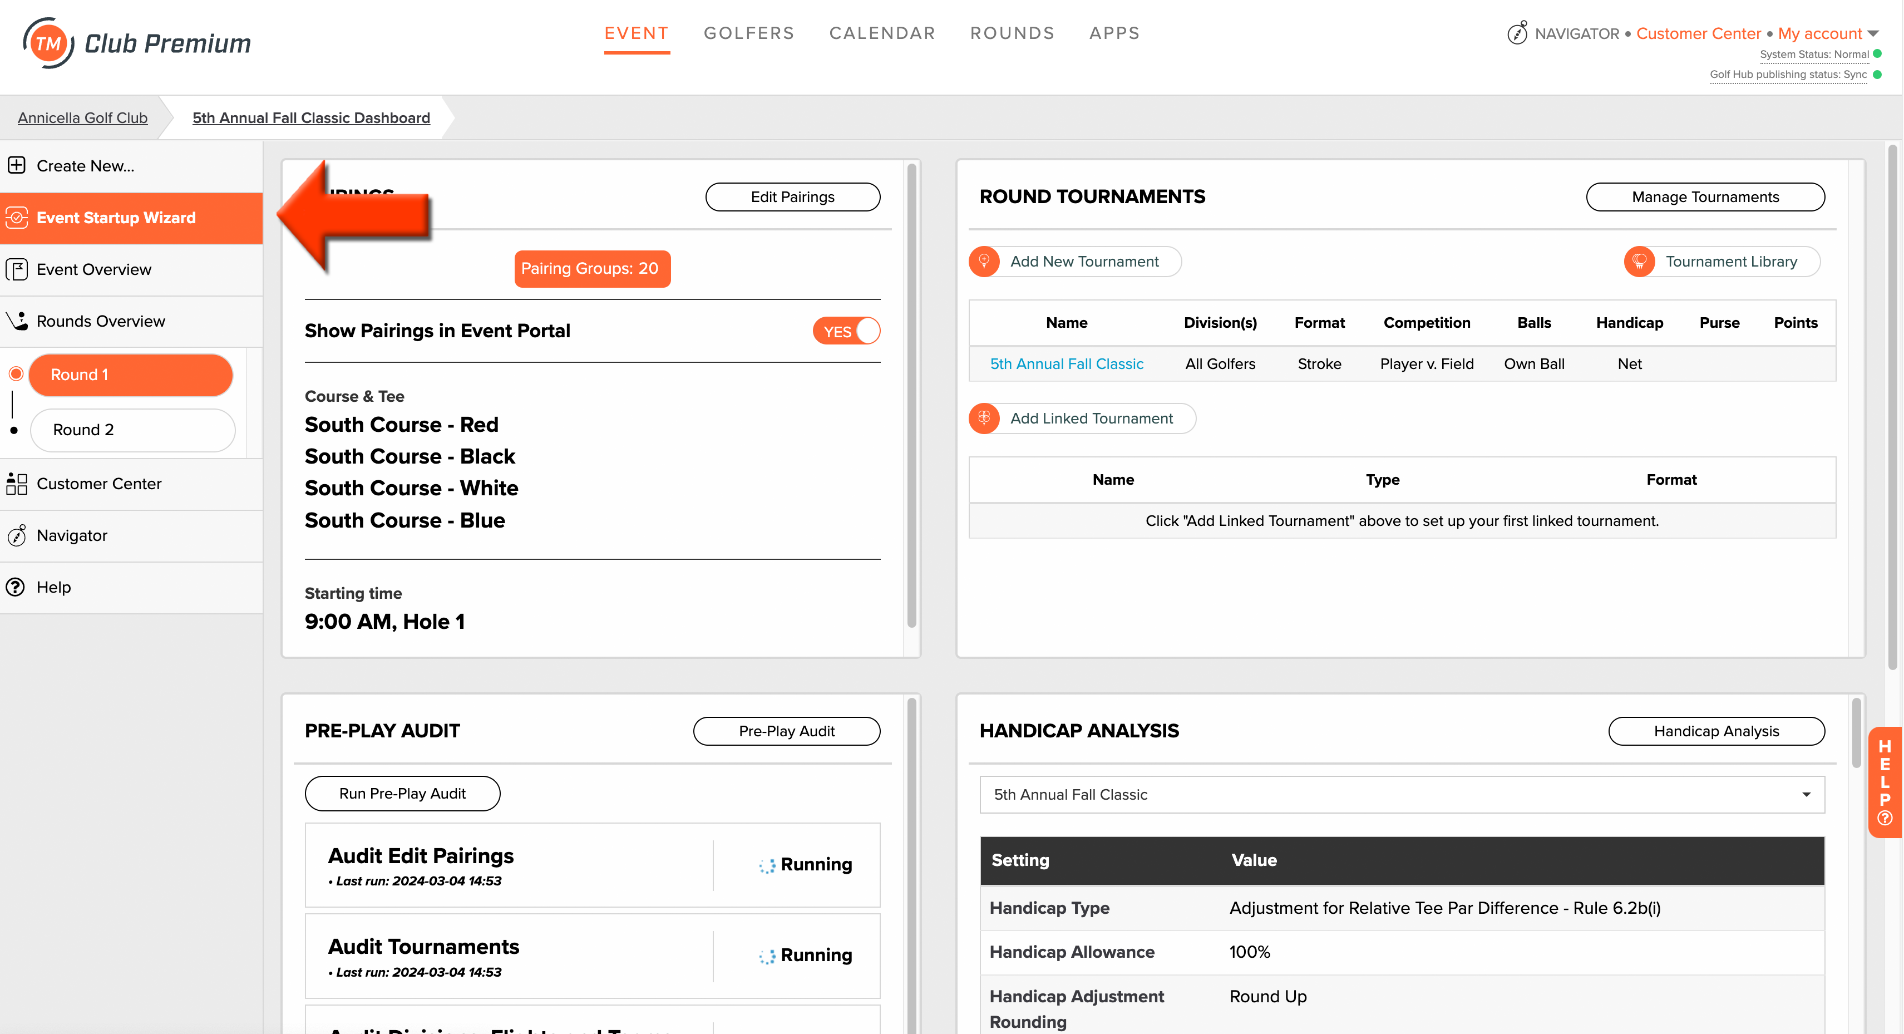Screen dimensions: 1904x1034
Task: Click the Run Pre-Play Audit button
Action: pos(402,793)
